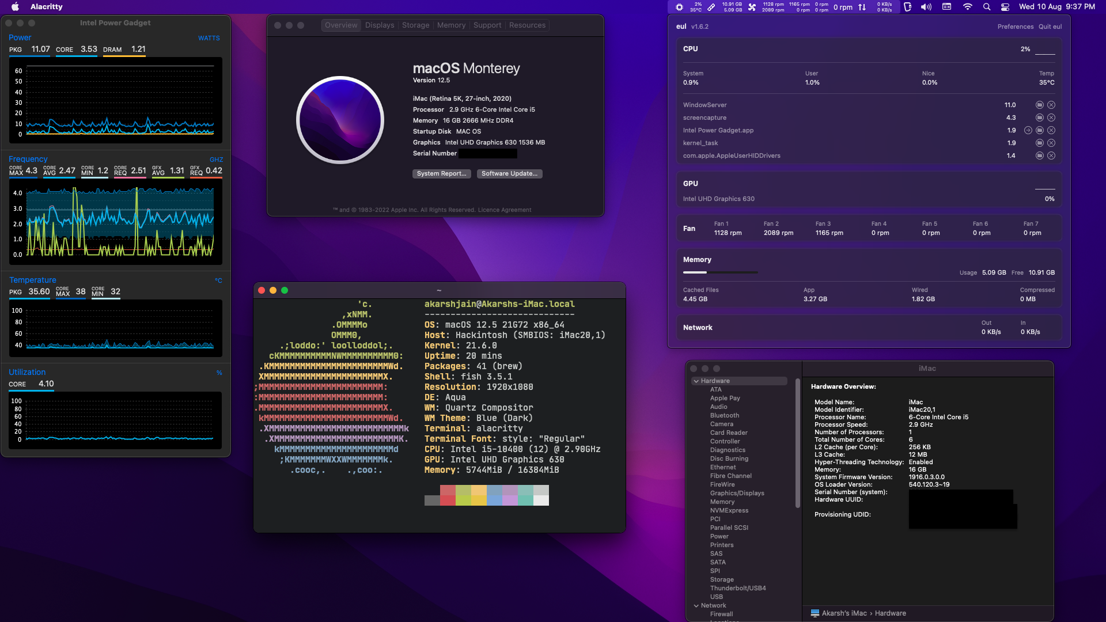Select NVMExpress in the Hardware list
This screenshot has width=1106, height=622.
pos(729,510)
